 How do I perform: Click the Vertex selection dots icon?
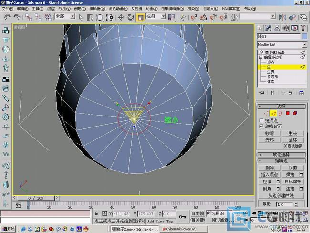point(266,114)
